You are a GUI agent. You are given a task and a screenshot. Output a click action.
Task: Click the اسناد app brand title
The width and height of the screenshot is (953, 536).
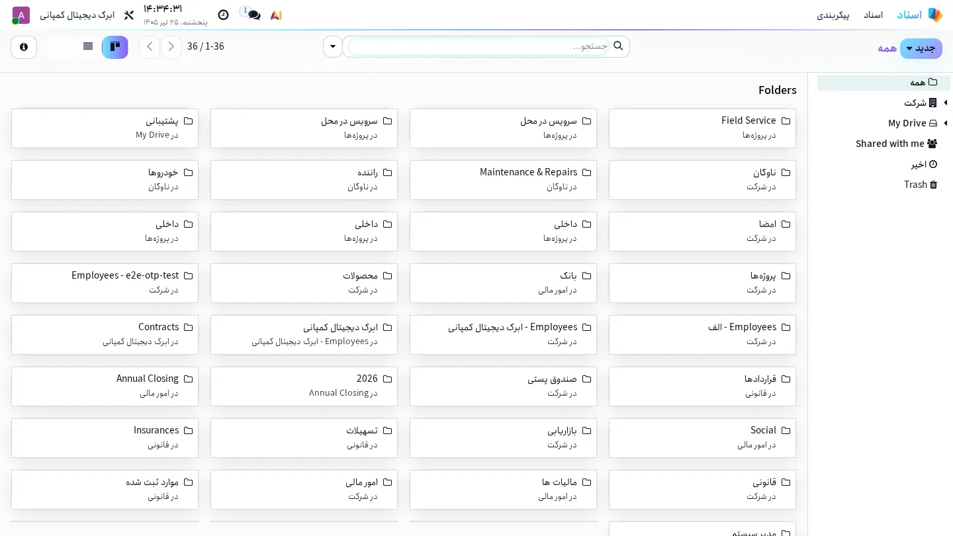[x=909, y=15]
